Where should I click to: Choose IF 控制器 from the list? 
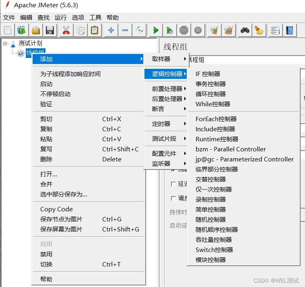point(243,74)
